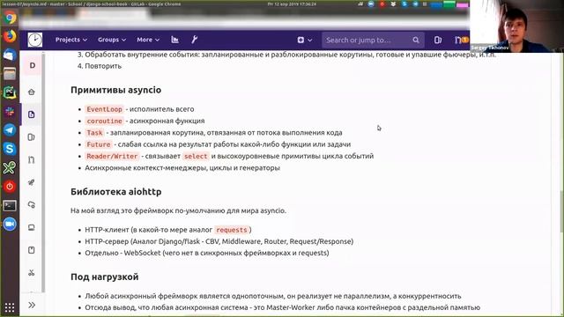Screen dimensions: 564x317
Task: Open project avatar D in sidebar
Action: pos(33,65)
